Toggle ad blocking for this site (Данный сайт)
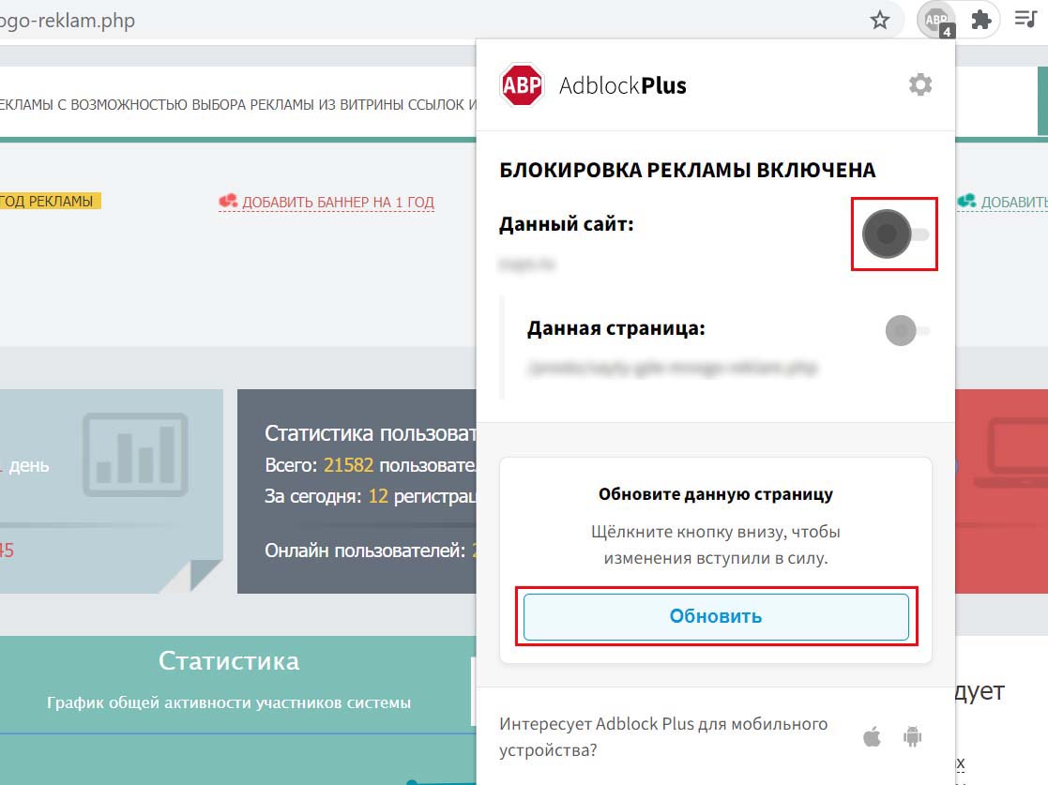Image resolution: width=1048 pixels, height=785 pixels. coord(895,234)
